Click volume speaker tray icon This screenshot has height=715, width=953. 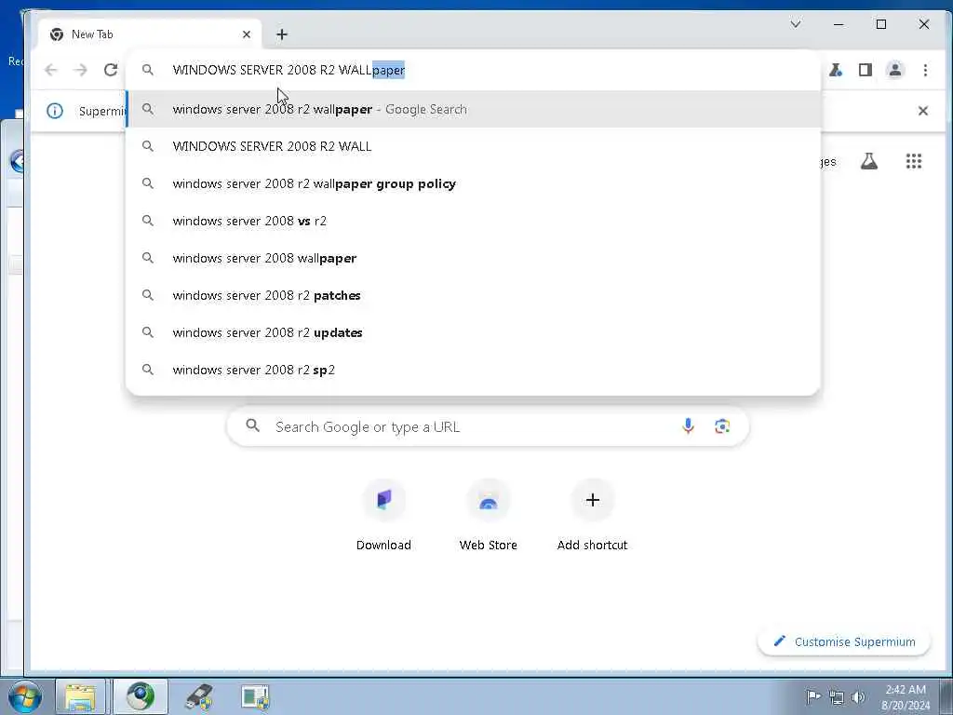(858, 697)
